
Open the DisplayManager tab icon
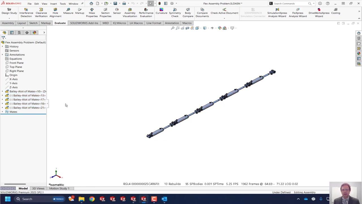(35, 33)
